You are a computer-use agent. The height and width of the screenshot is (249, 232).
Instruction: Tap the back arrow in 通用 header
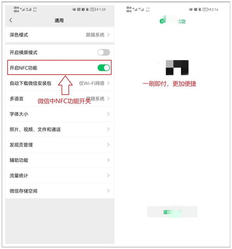tap(11, 20)
